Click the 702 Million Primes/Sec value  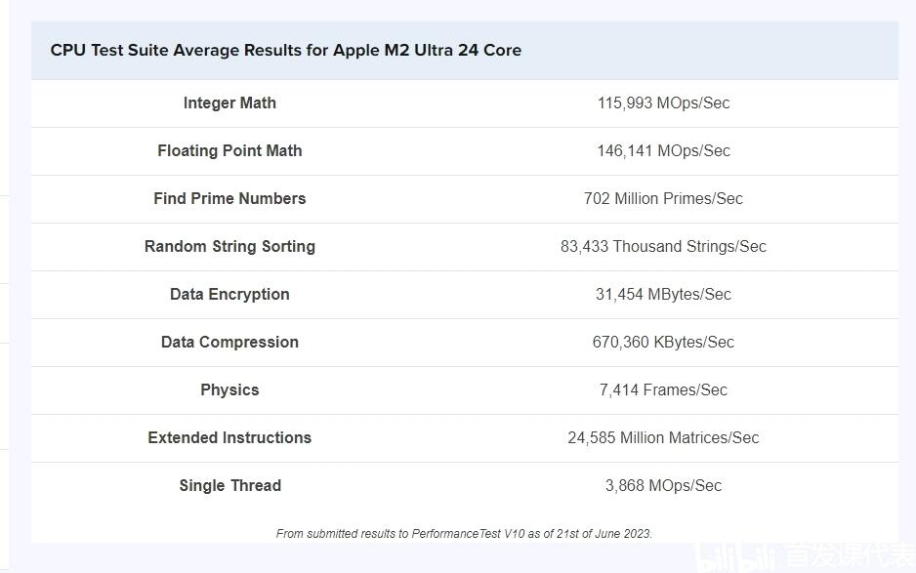tap(663, 198)
